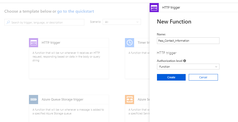Edit the function Name text field

point(188,41)
